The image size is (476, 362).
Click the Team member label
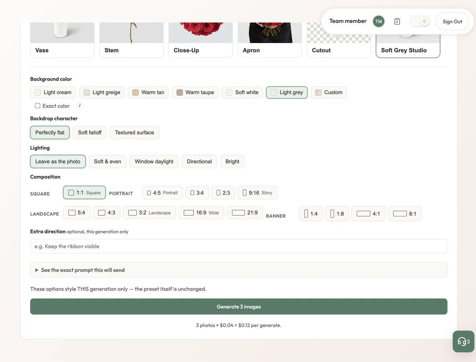point(348,21)
